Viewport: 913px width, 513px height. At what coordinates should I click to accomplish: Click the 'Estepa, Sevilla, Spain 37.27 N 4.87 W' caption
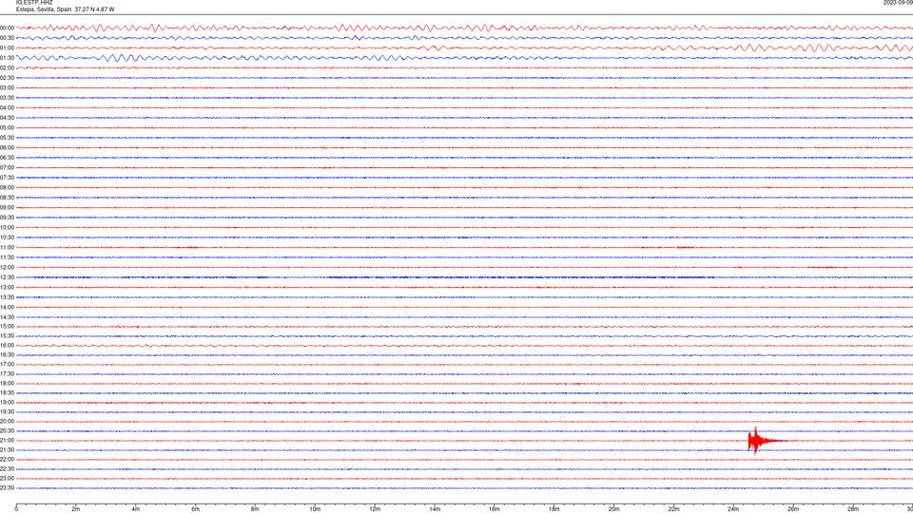pyautogui.click(x=66, y=9)
